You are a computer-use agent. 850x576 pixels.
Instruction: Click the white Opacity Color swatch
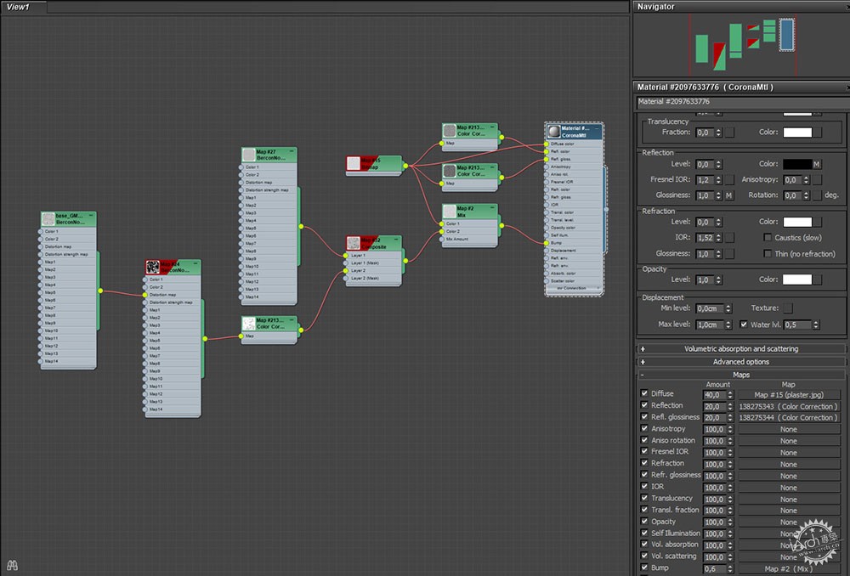click(x=797, y=280)
